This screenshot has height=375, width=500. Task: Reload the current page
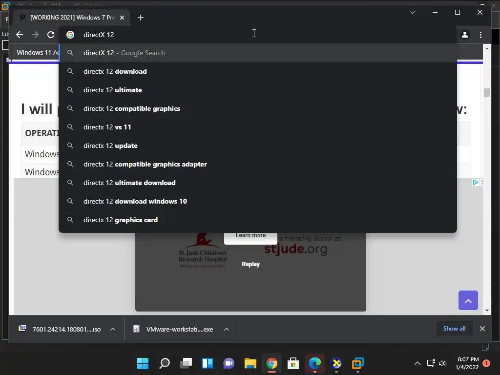click(x=51, y=35)
